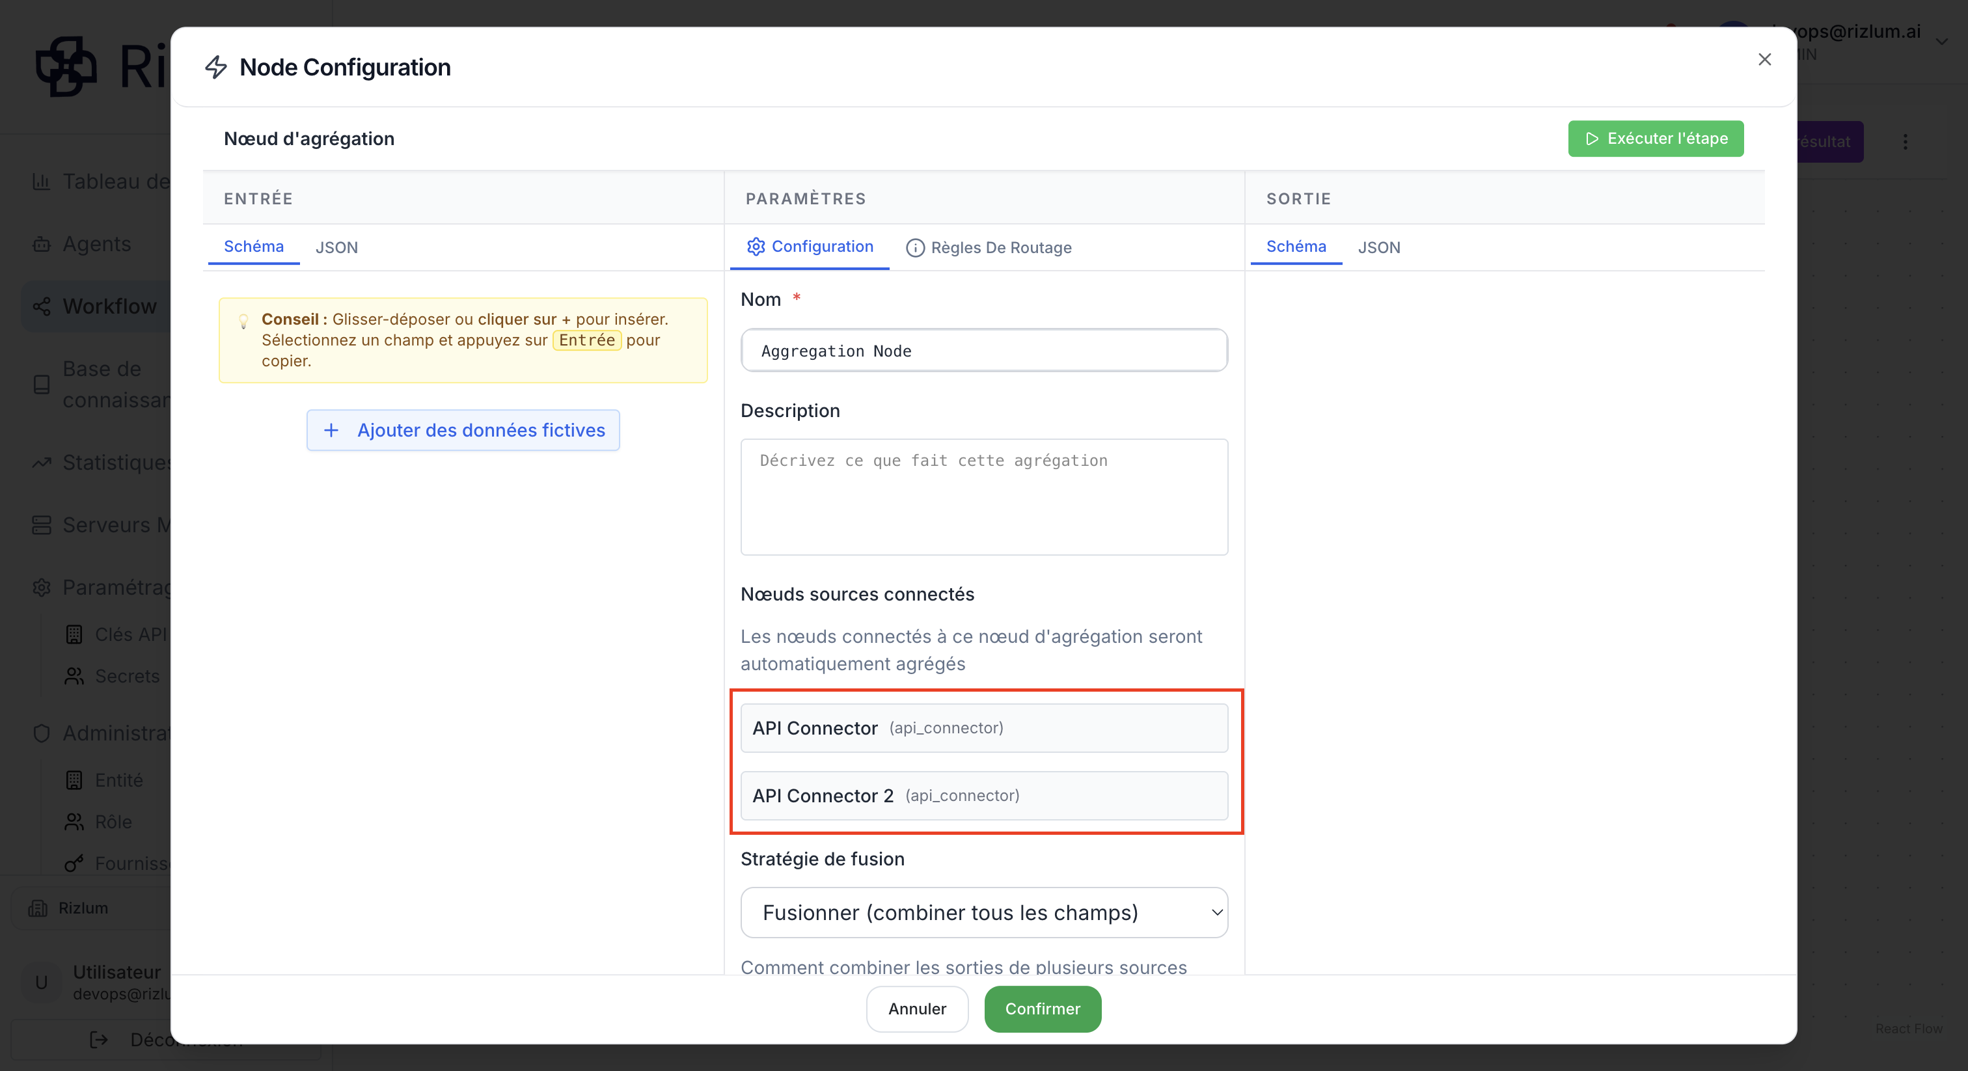The image size is (1968, 1071).
Task: Open the Stratégie de fusion dropdown
Action: click(984, 913)
